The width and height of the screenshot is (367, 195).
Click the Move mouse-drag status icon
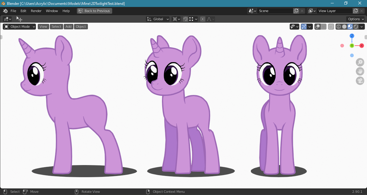click(25, 192)
